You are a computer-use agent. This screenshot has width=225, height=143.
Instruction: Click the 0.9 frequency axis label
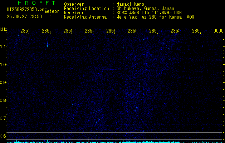point(3,83)
